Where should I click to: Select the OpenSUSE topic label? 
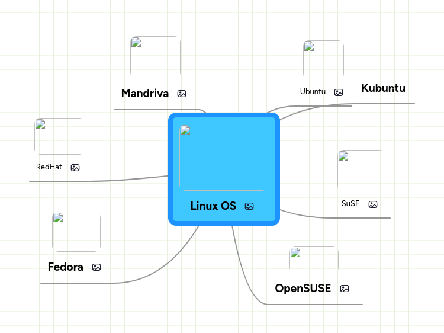(x=303, y=288)
